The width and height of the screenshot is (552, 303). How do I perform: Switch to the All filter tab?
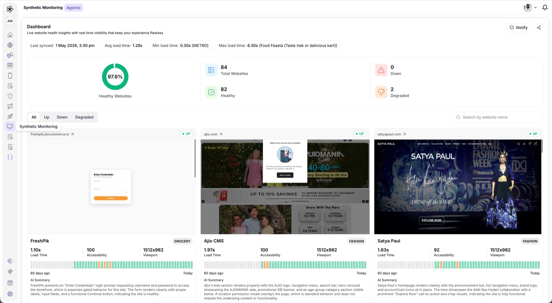click(34, 117)
